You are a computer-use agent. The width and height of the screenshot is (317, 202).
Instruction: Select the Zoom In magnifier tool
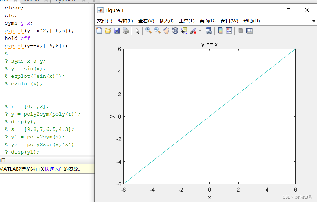(x=149, y=30)
